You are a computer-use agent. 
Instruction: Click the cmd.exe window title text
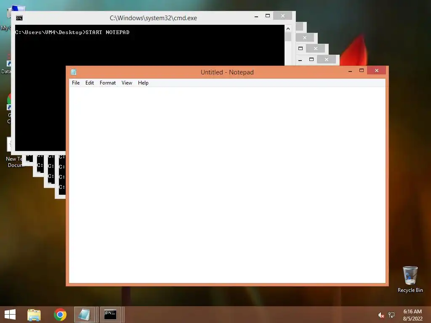[153, 18]
